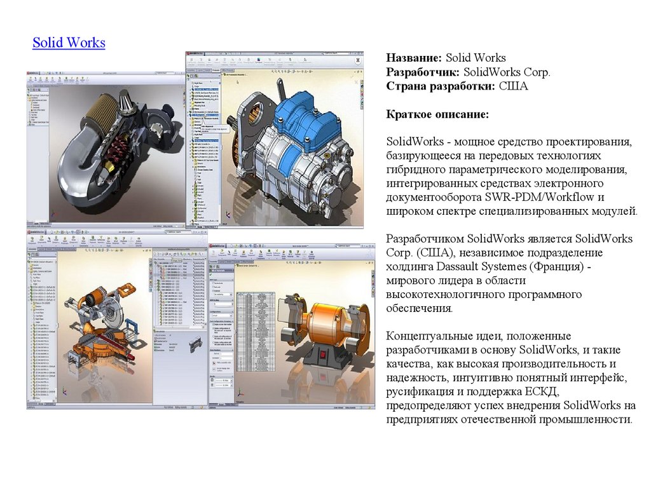Click SolidWorks Search field in grinder screenshot
Screen dimensions: 651x488
(x=348, y=246)
